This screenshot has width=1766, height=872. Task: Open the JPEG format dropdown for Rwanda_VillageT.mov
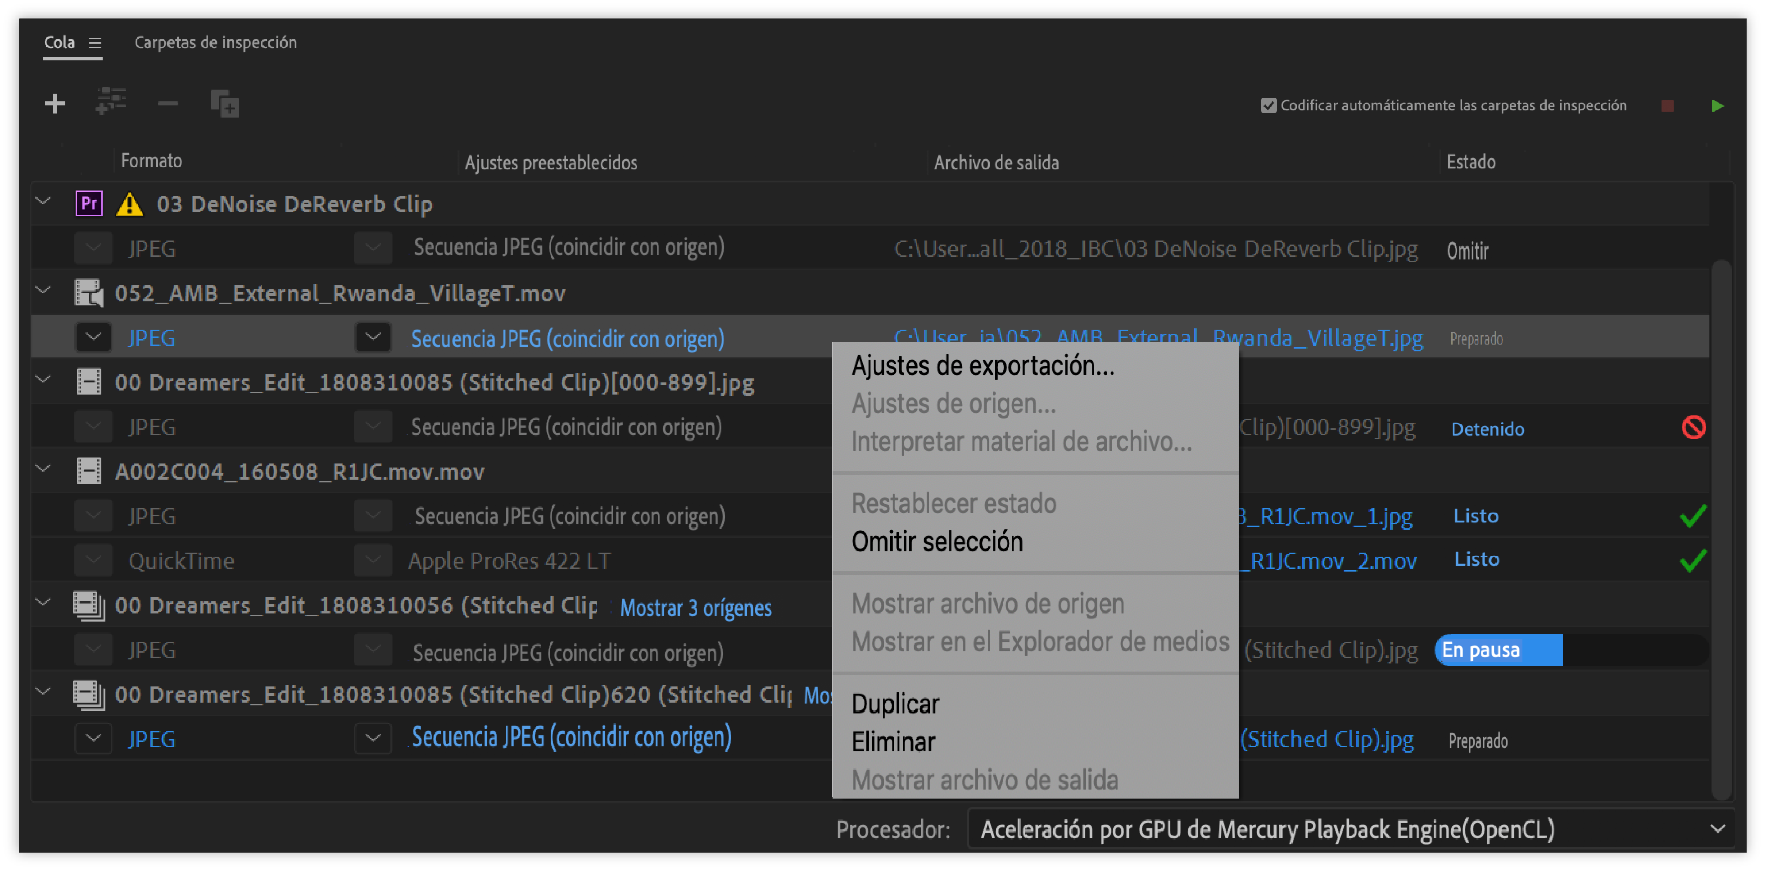point(93,337)
